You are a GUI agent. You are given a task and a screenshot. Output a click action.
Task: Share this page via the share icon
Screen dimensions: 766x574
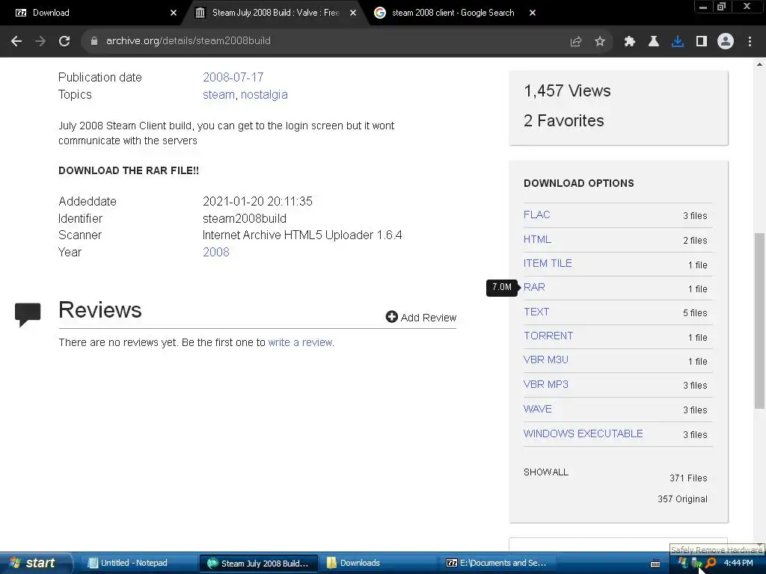576,42
